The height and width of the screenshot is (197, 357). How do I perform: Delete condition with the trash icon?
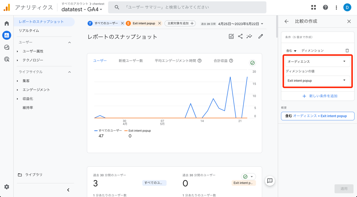(347, 51)
